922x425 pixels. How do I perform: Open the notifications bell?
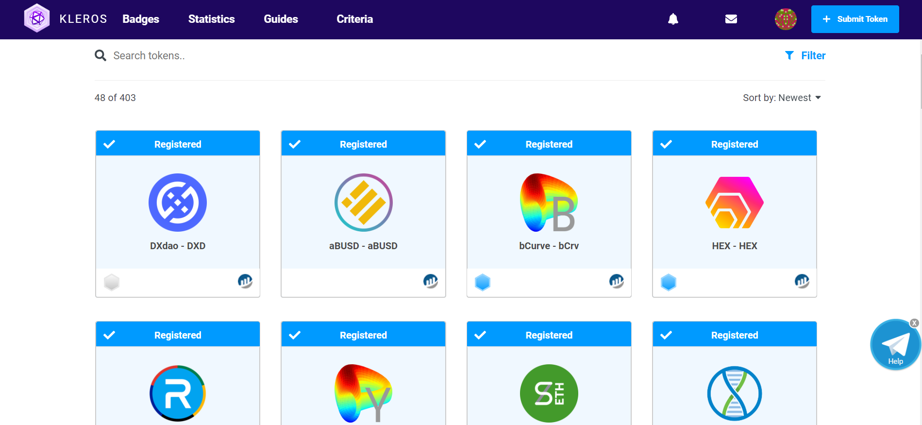673,19
